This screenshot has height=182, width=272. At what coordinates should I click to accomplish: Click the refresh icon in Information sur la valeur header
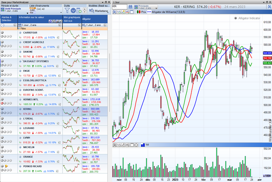click(x=50, y=21)
